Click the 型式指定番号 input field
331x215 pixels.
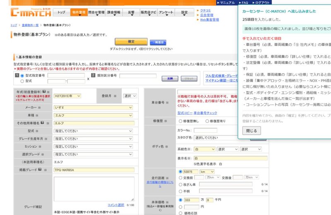pos(66,75)
